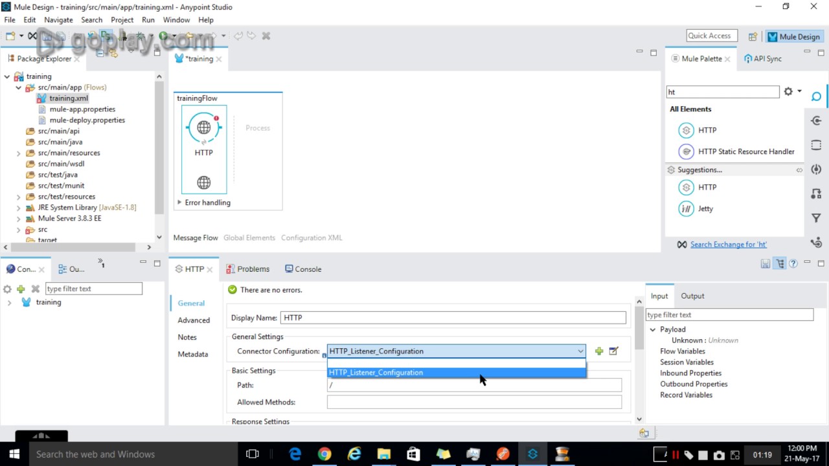Open the connectors category in palette sidebar
This screenshot has height=466, width=829.
816,121
